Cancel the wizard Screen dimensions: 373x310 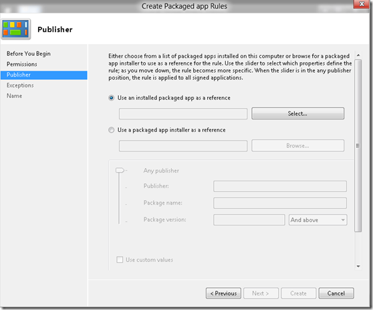336,293
